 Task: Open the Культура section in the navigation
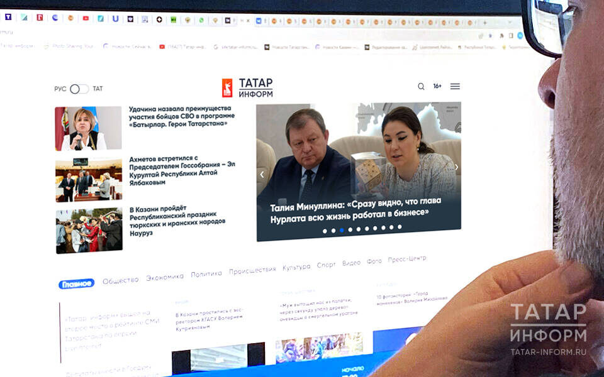coord(295,266)
